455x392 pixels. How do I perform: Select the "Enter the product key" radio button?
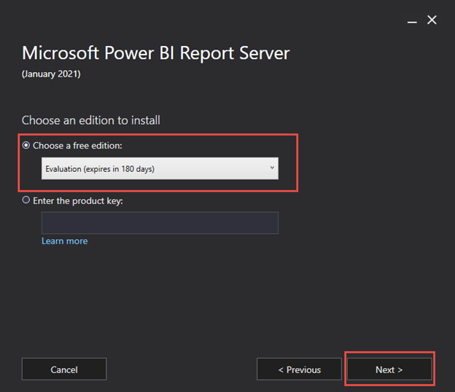(27, 200)
